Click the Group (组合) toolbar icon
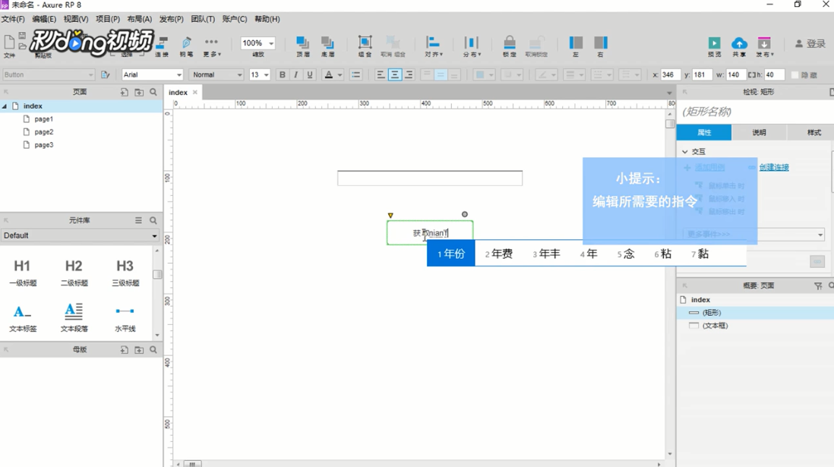 click(365, 43)
